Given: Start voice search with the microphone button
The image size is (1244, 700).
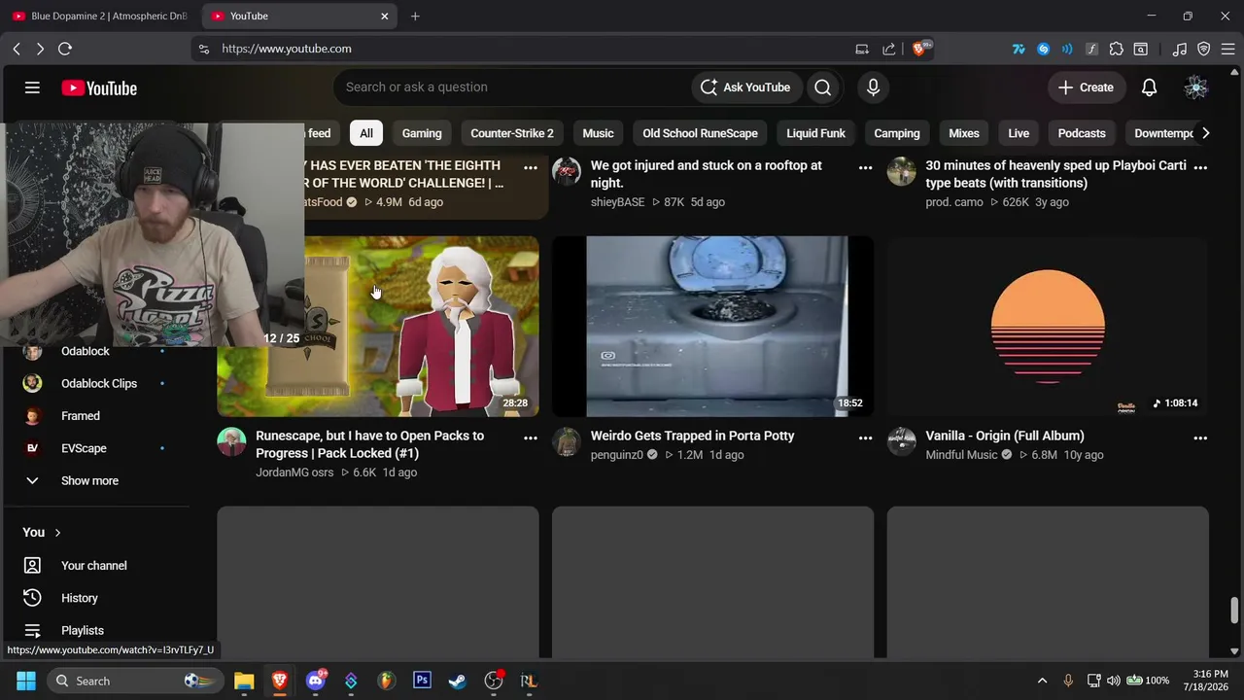Looking at the screenshot, I should click(x=873, y=87).
